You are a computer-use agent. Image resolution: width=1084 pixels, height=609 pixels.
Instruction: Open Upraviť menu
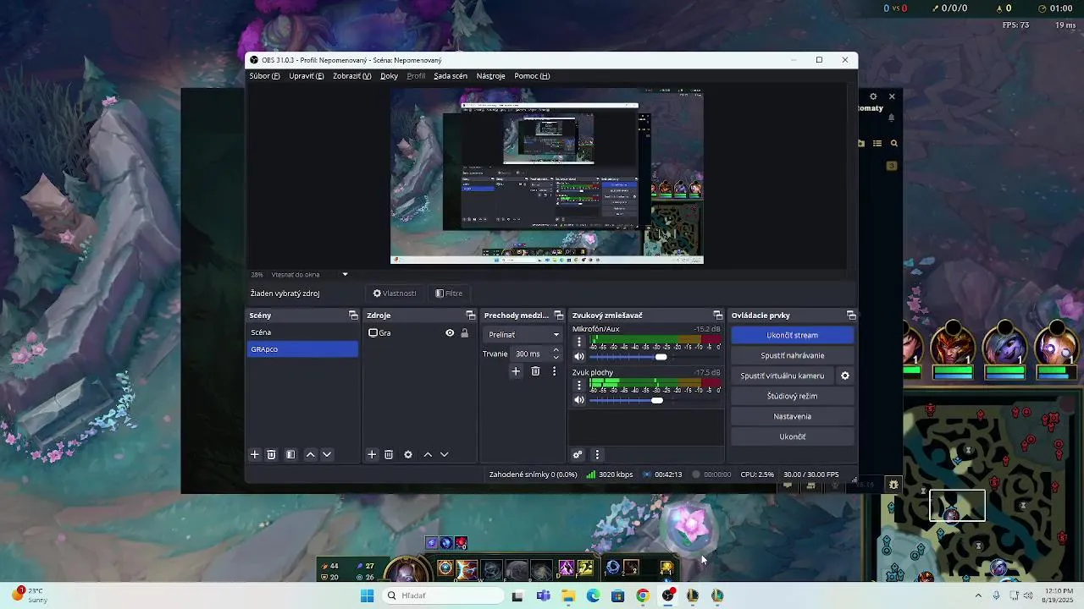pyautogui.click(x=306, y=76)
